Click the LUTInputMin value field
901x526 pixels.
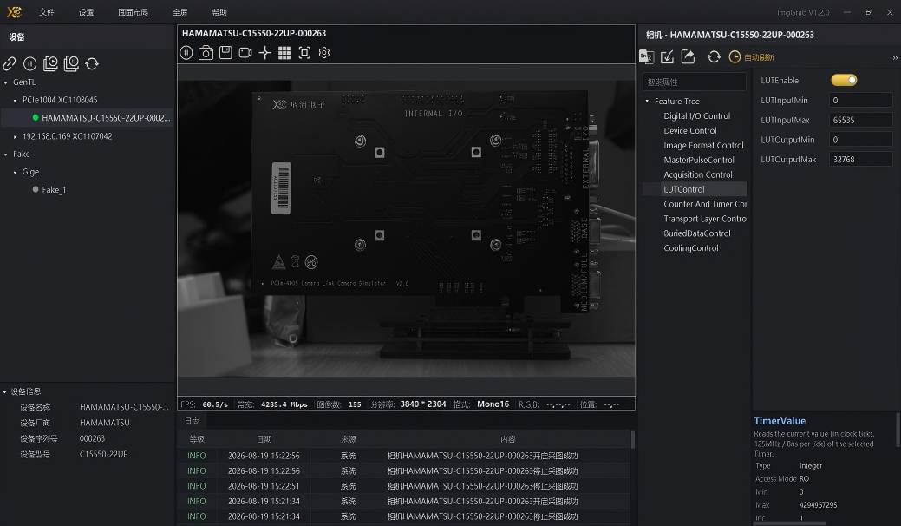pos(860,100)
